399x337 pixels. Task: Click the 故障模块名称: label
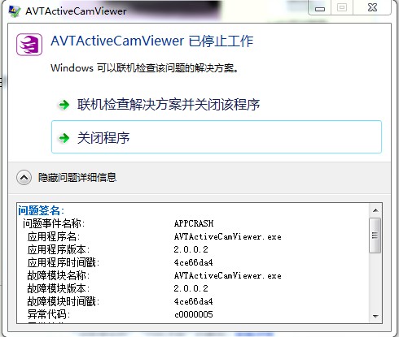(x=59, y=275)
